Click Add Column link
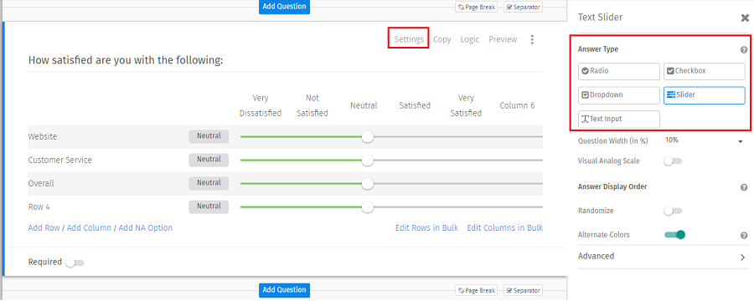 click(89, 228)
